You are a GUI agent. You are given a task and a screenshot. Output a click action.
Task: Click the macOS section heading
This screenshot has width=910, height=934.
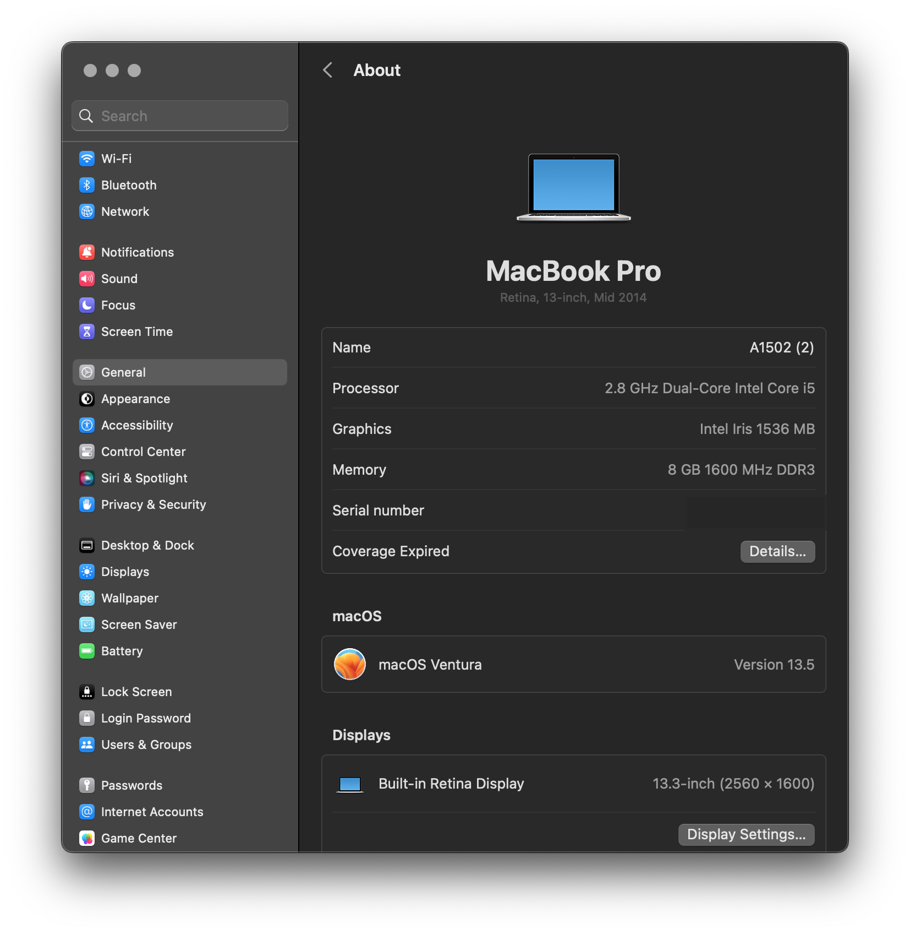coord(357,616)
